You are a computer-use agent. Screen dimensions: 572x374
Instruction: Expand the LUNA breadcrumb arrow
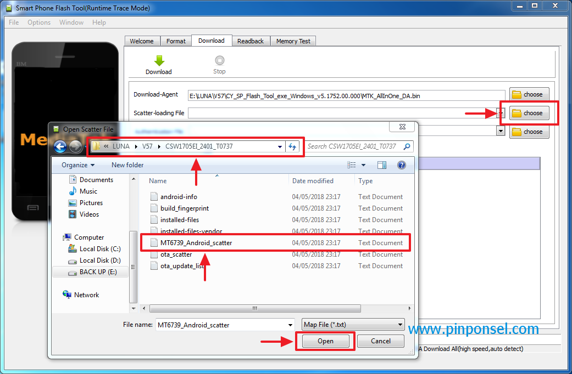coord(136,147)
